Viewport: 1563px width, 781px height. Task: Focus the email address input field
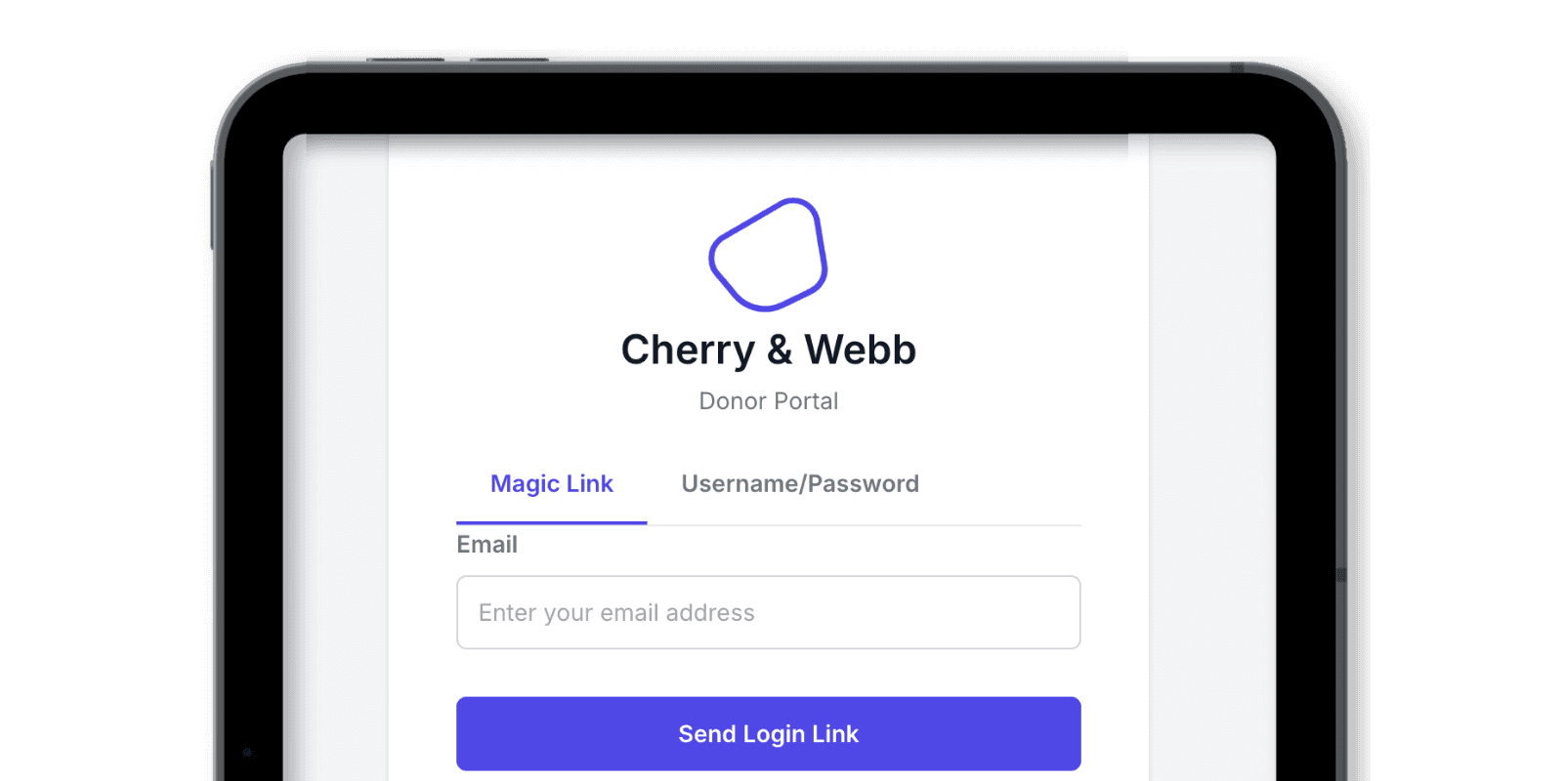[x=769, y=612]
